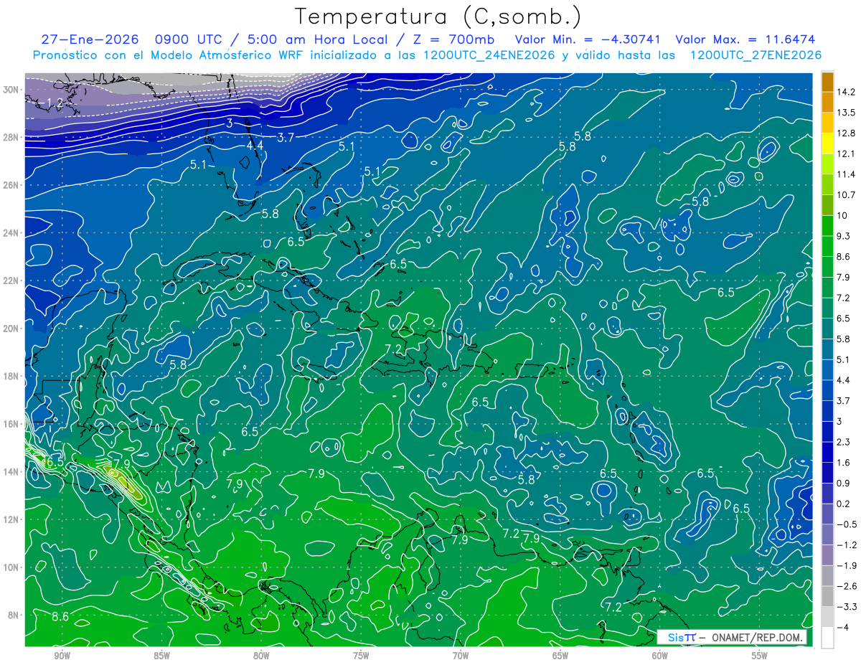861x665 pixels.
Task: Click the '24N' latitude axis label
Action: coord(11,233)
